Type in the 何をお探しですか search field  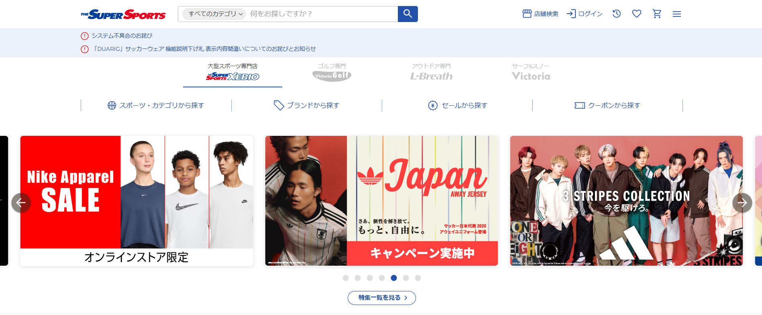point(321,14)
